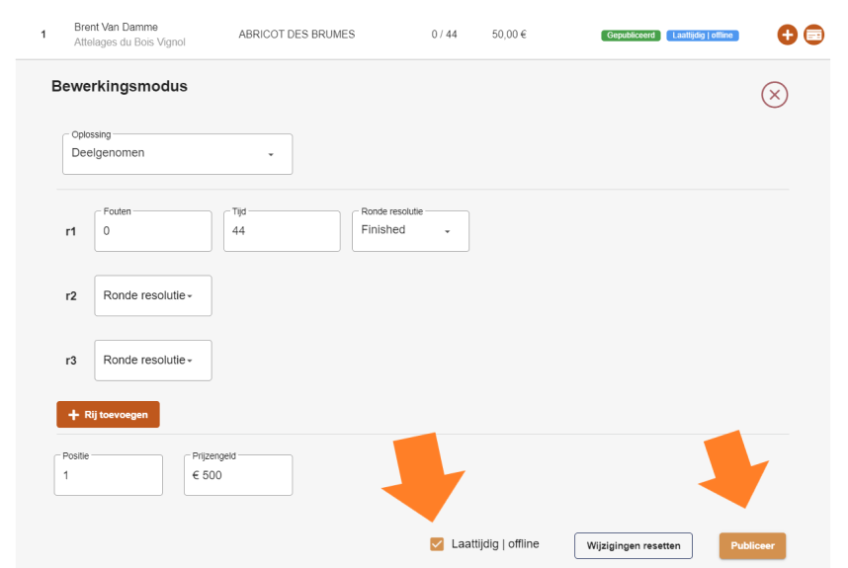The height and width of the screenshot is (568, 848).
Task: Click the plus icon inside Rij toevoegen
Action: pos(73,415)
